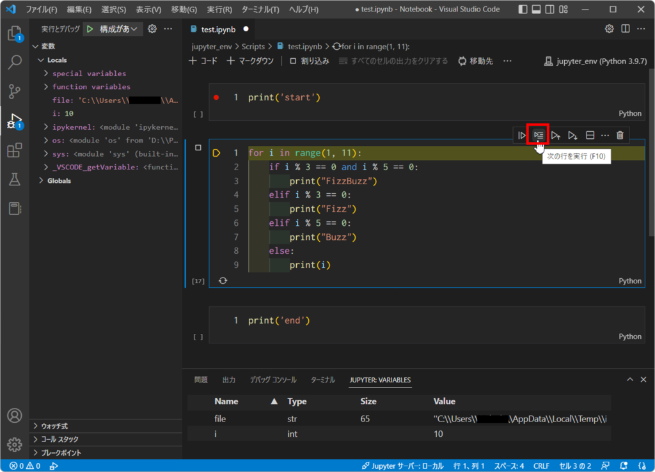Toggle secondary side bar visibility
Viewport: 655px width, 472px height.
click(549, 9)
